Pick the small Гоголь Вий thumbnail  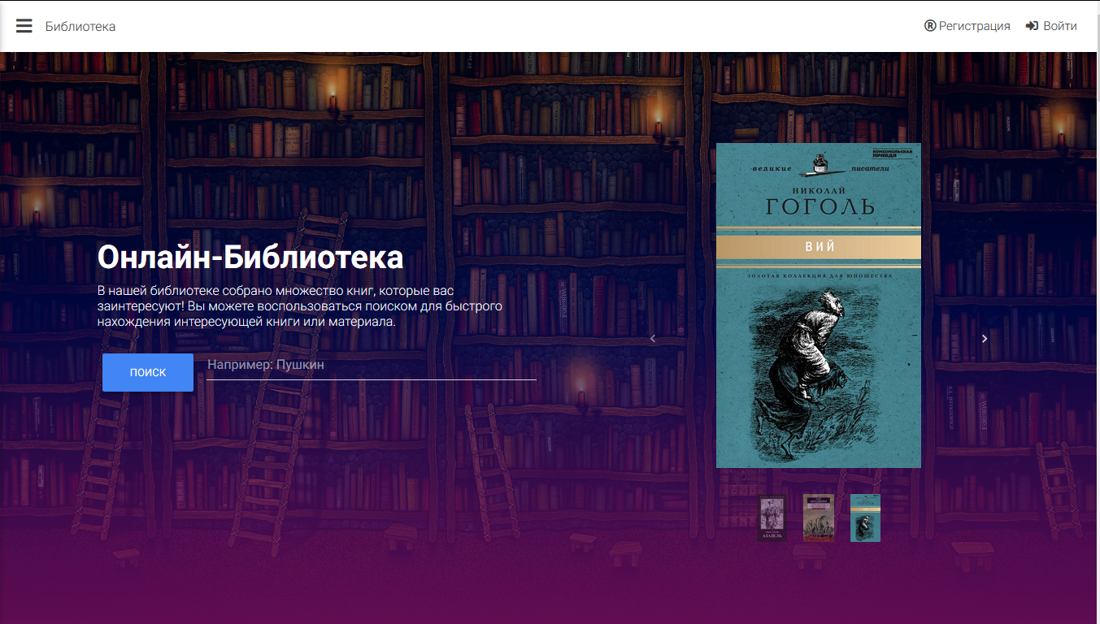point(865,518)
